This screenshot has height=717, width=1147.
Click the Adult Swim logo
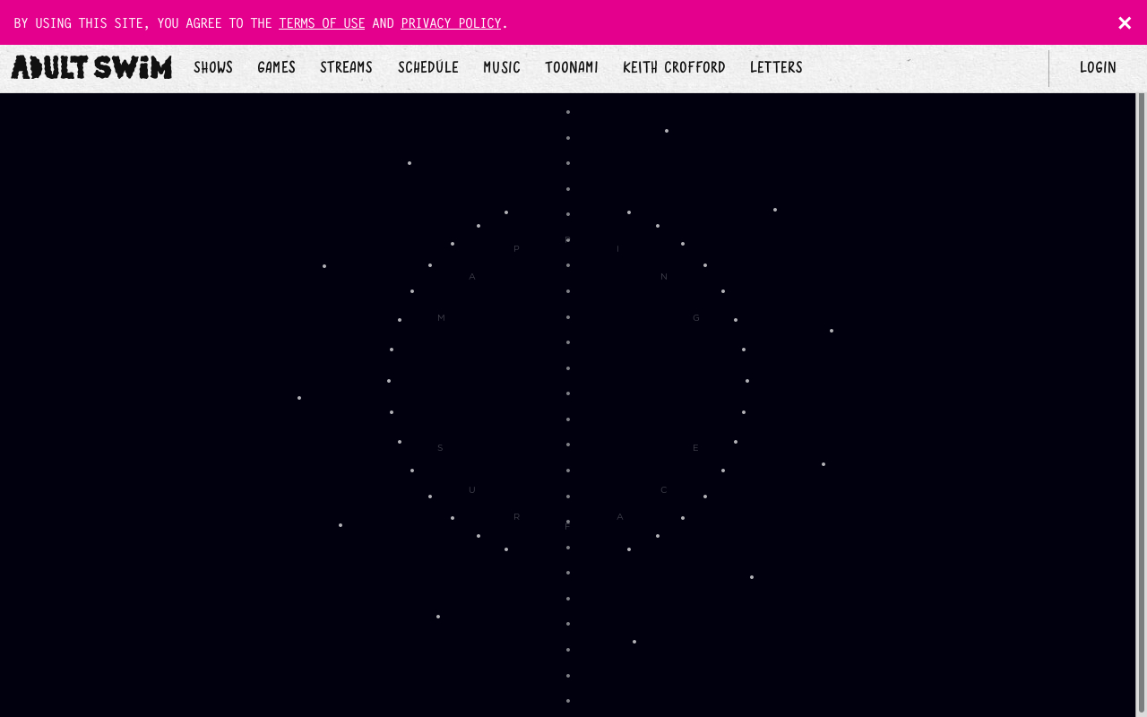pyautogui.click(x=91, y=67)
